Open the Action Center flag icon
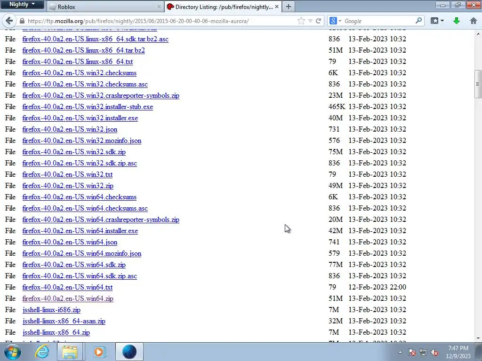 tap(412, 353)
